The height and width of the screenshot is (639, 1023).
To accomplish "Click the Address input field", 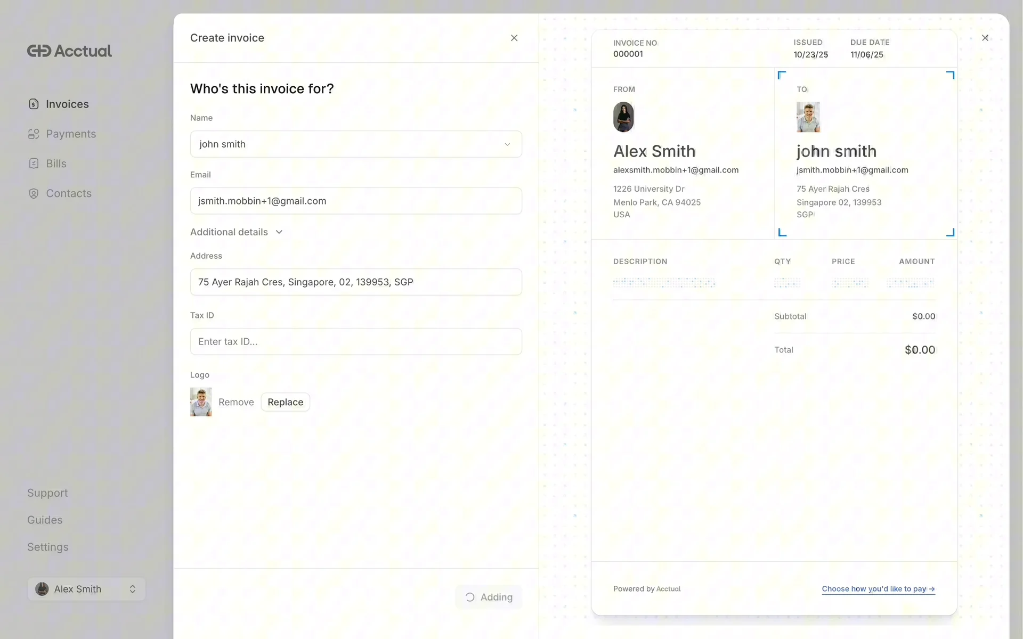I will tap(355, 282).
